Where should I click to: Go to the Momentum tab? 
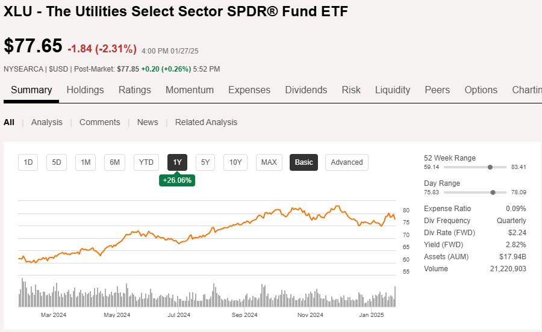190,90
